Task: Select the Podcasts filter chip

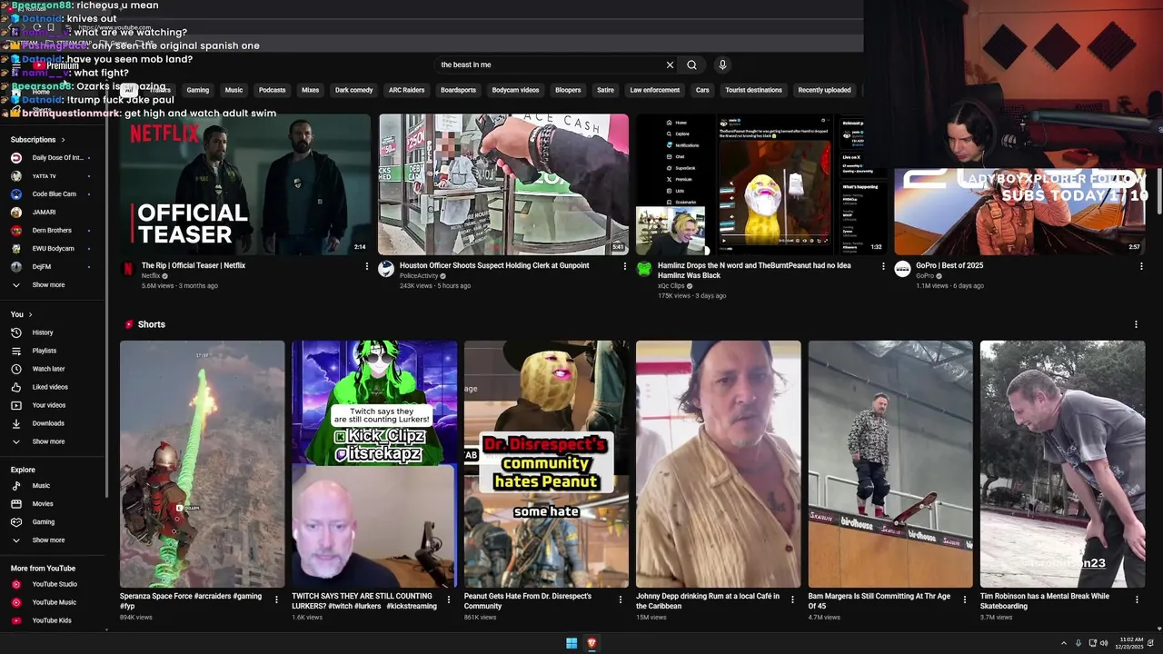Action: tap(272, 90)
